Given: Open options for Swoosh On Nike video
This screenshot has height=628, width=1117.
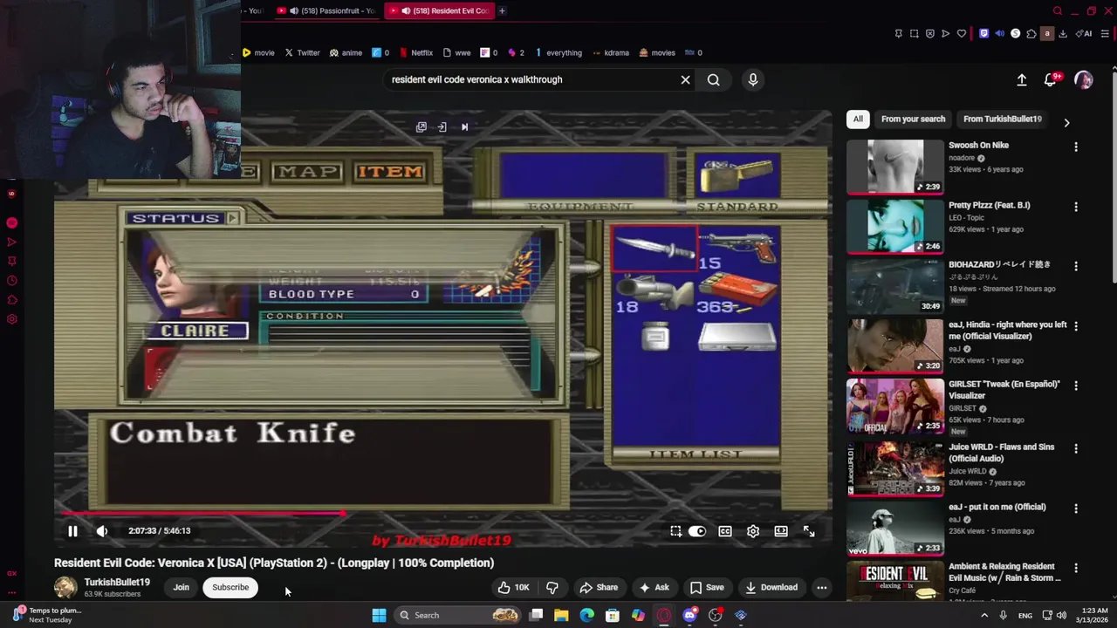Looking at the screenshot, I should tap(1076, 147).
